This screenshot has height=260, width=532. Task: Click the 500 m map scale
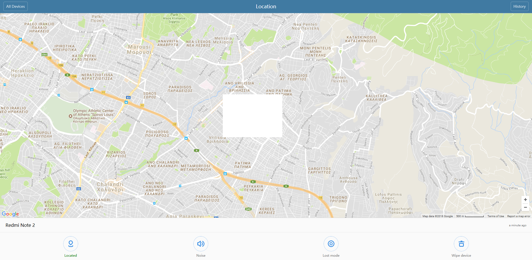(x=470, y=216)
